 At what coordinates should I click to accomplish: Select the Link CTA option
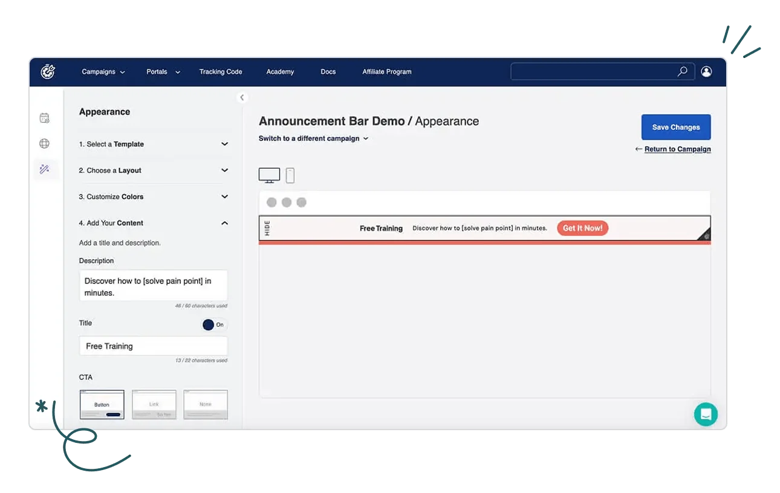(x=154, y=404)
